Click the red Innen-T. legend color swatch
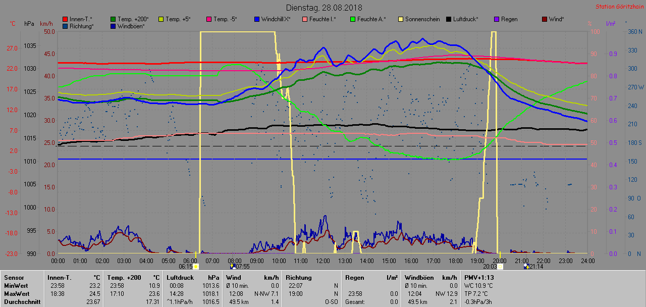The image size is (646, 307). (x=65, y=19)
